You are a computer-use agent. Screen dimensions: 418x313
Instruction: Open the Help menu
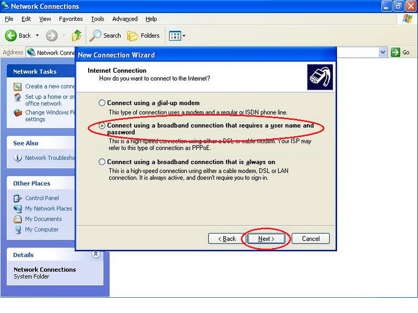coord(151,19)
